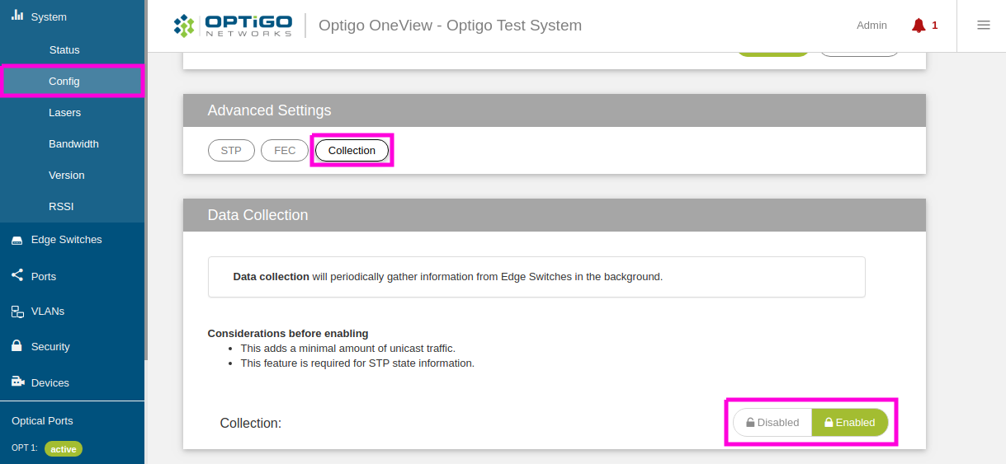This screenshot has width=1006, height=464.
Task: Click the Collection settings pill
Action: [x=352, y=150]
